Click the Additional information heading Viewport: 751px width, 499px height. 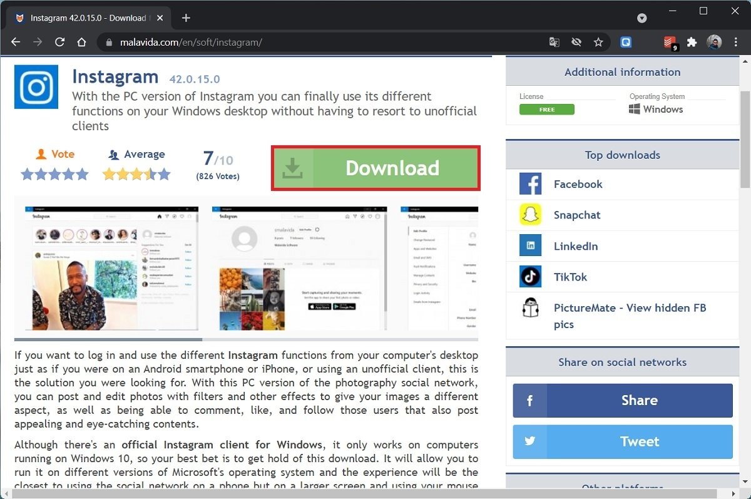tap(622, 72)
